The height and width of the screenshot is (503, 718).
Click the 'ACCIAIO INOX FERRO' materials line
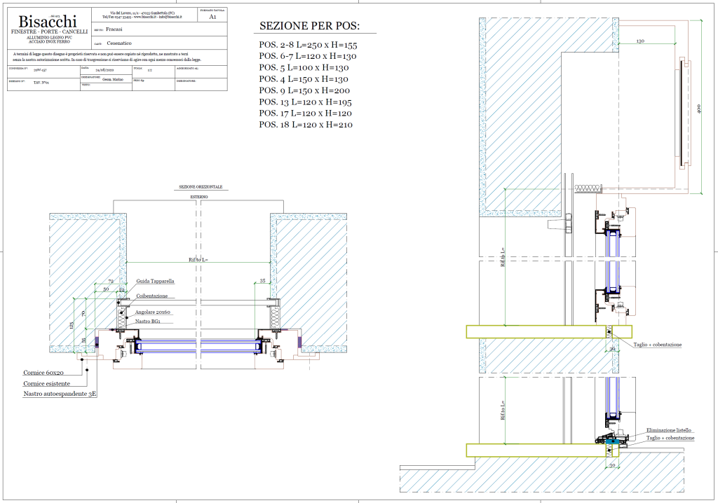[x=50, y=41]
